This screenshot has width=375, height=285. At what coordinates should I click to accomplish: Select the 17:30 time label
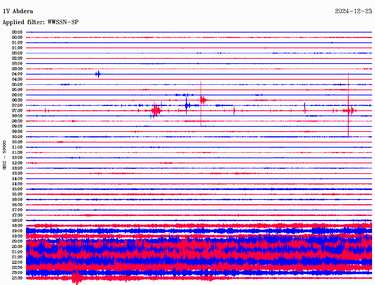[x=17, y=215]
